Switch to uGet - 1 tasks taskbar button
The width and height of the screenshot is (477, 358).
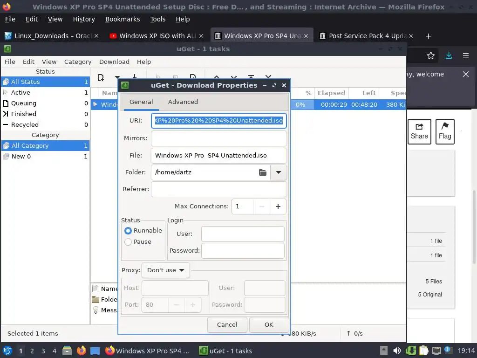(x=225, y=351)
